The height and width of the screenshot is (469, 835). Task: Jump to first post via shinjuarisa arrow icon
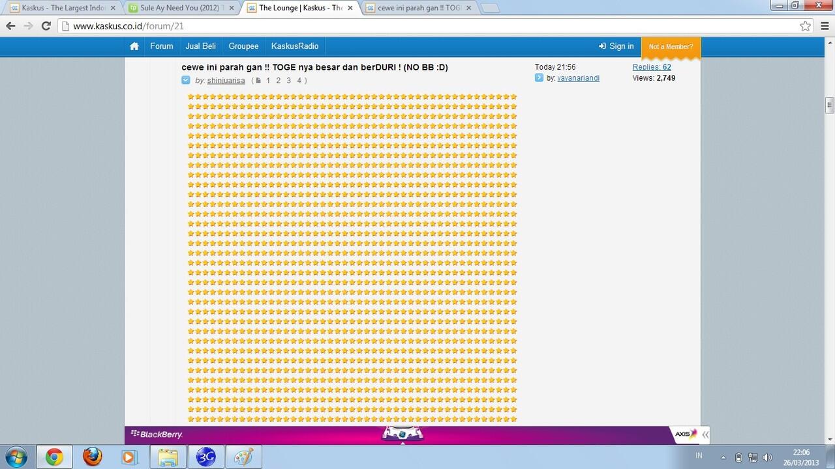186,80
